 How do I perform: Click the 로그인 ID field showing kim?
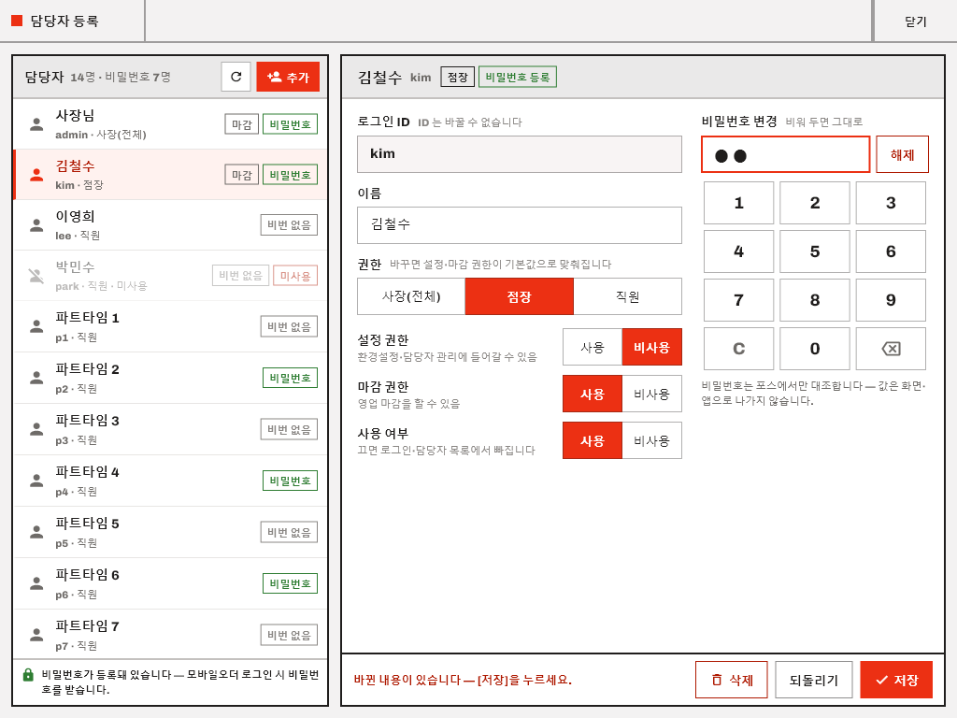point(520,154)
